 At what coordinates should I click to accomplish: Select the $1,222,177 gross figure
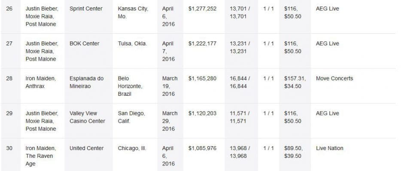202,44
